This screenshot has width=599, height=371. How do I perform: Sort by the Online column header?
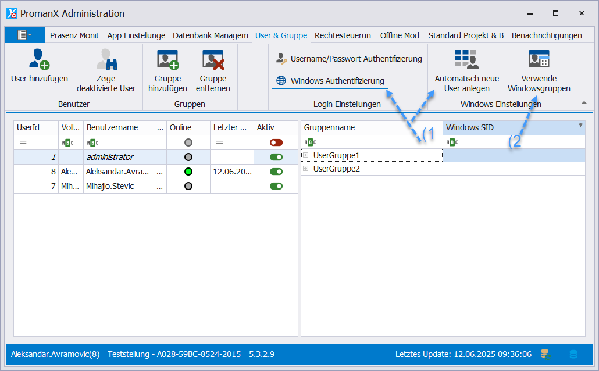[188, 127]
